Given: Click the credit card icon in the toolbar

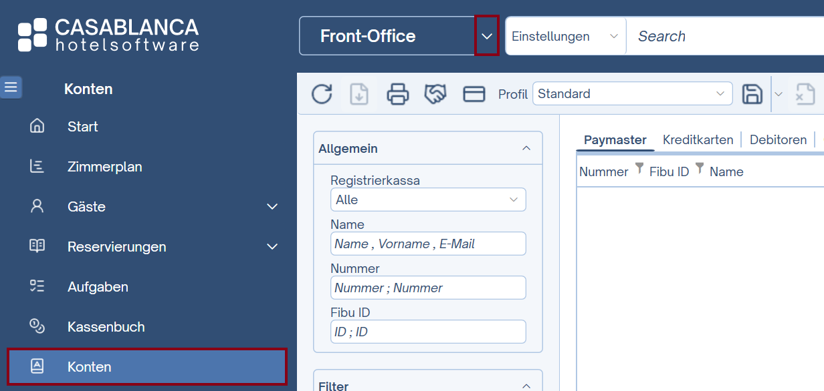Looking at the screenshot, I should click(474, 94).
